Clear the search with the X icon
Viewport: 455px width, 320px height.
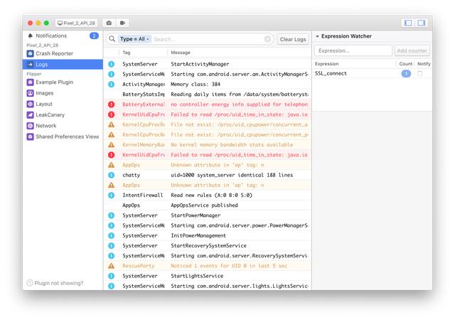267,39
